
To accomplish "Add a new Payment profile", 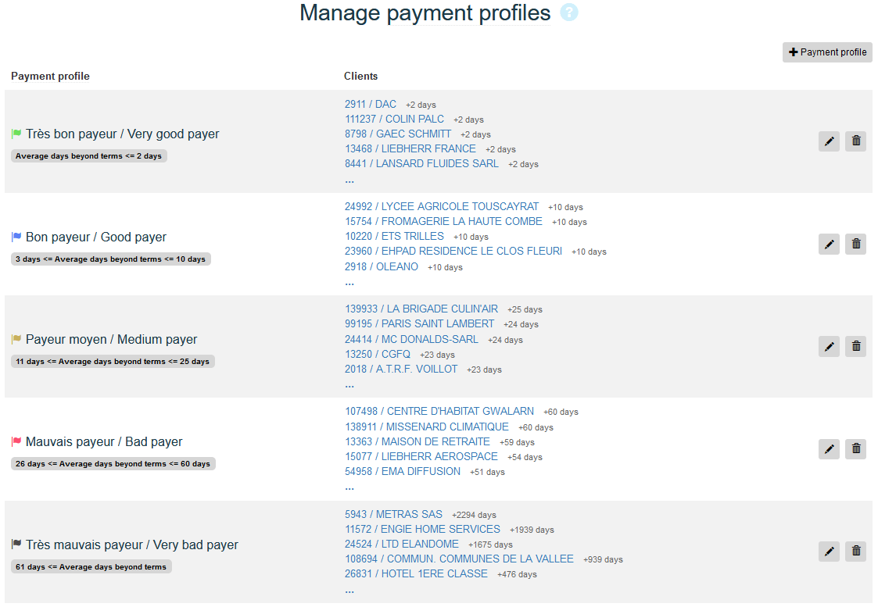I will tap(827, 52).
